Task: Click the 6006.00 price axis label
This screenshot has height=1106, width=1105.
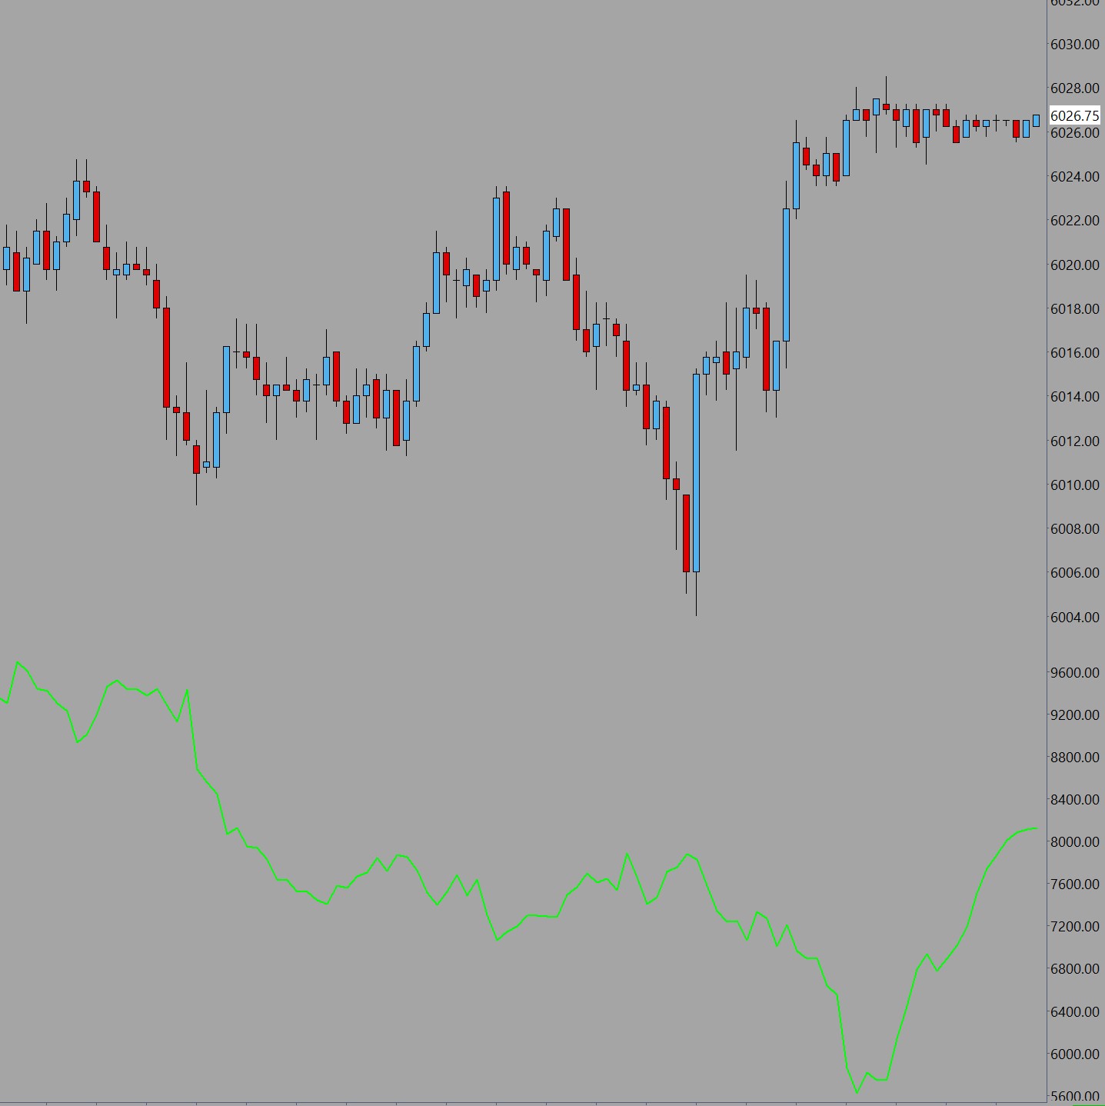Action: [1075, 573]
